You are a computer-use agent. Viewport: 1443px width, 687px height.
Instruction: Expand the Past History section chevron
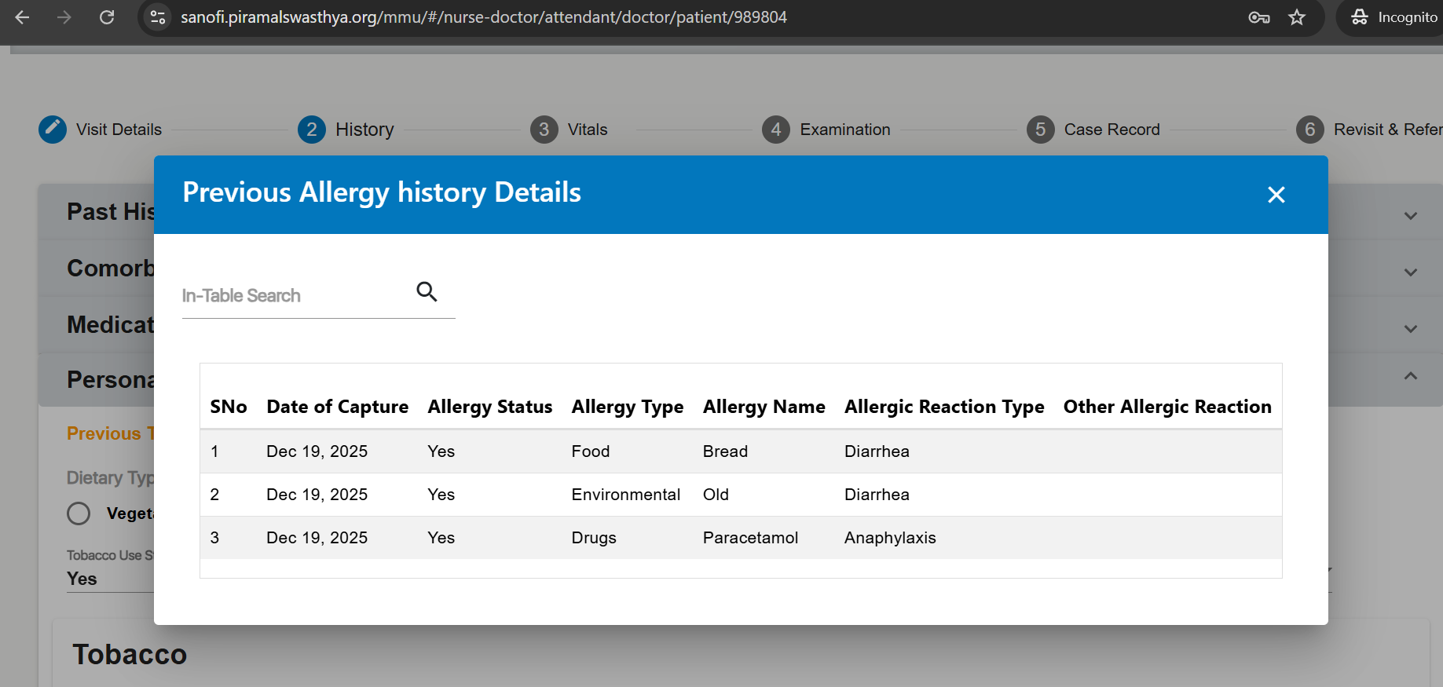1410,216
